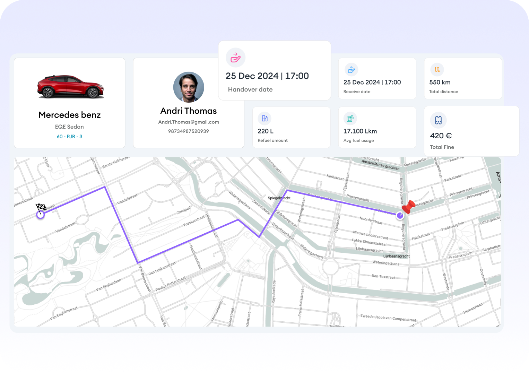Click the red pushpin on map

tap(408, 207)
